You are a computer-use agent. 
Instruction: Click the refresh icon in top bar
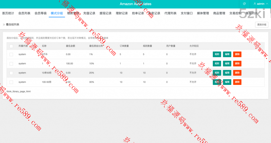(244, 4)
